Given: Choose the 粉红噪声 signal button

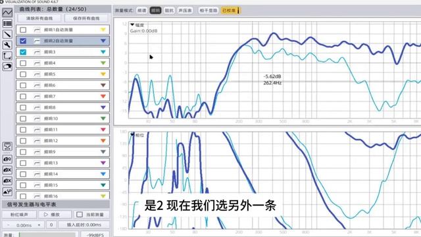Looking at the screenshot, I should [x=19, y=215].
